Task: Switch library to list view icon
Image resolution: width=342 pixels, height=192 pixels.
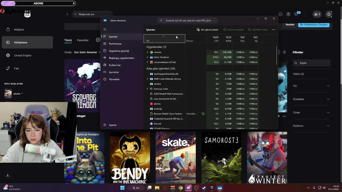Action: tap(284, 52)
